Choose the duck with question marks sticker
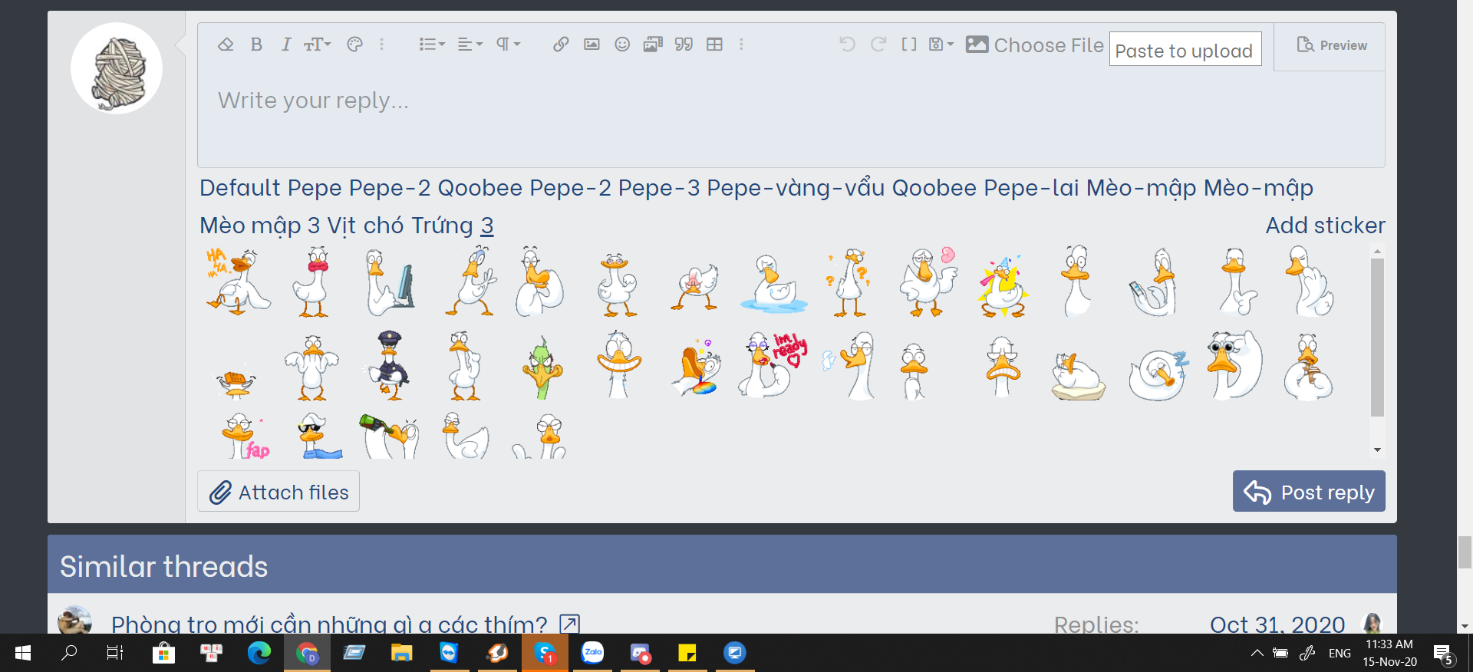Screen dimensions: 1473x672 pos(850,282)
